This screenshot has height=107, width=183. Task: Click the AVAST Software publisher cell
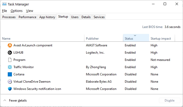pyautogui.click(x=97, y=45)
